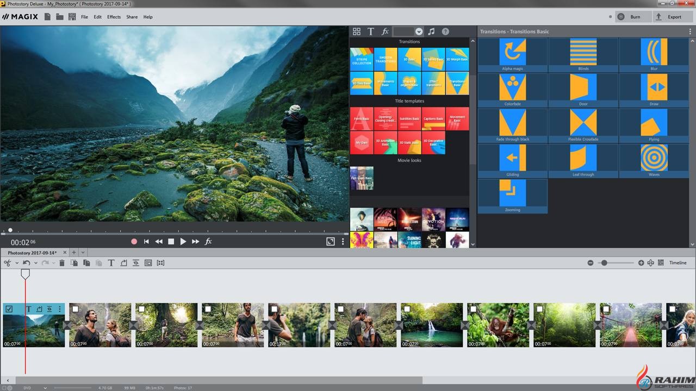Uncheck the checkbox on the first timeline photo
696x391 pixels.
9,309
